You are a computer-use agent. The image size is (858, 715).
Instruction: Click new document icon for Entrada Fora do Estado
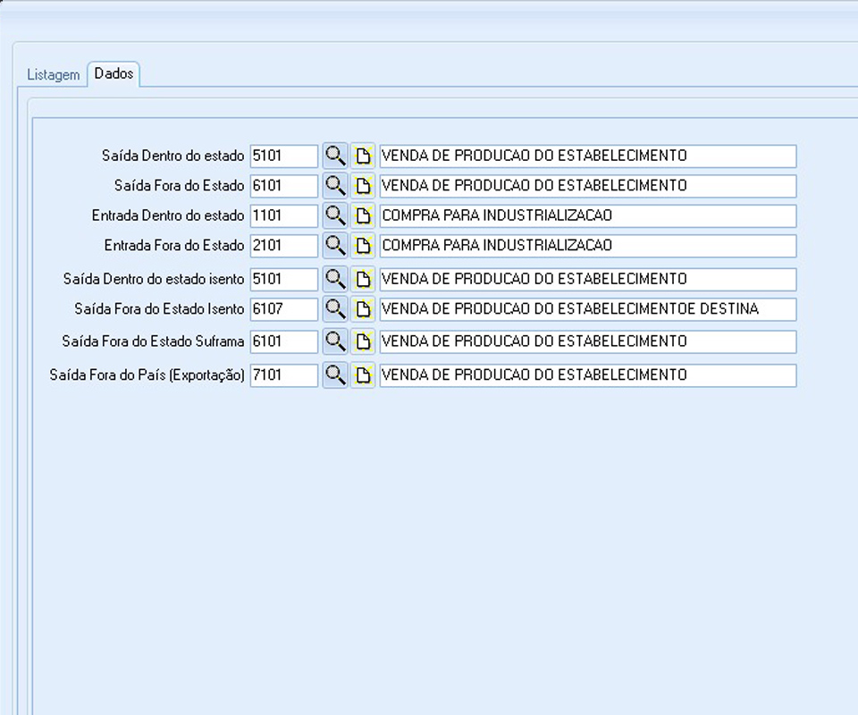(363, 246)
